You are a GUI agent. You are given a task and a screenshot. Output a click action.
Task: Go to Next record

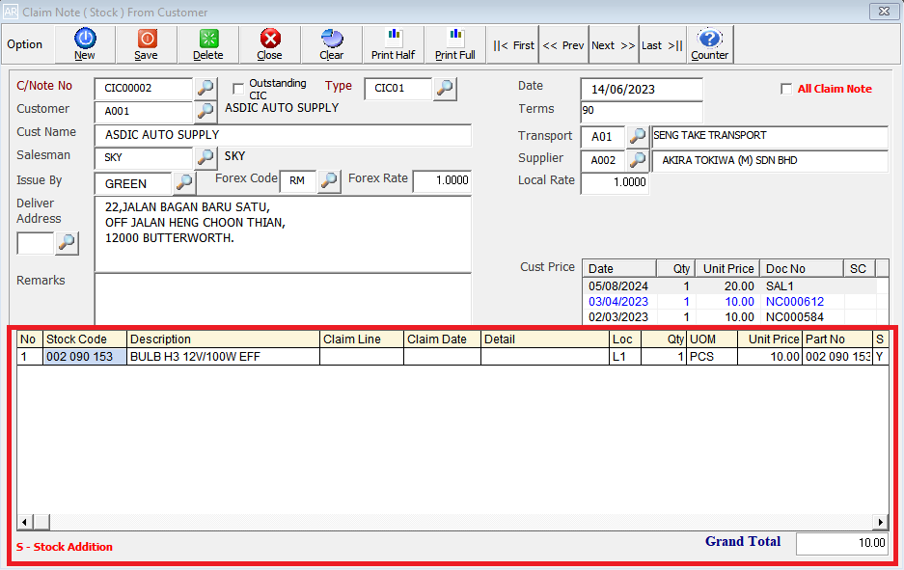[614, 45]
